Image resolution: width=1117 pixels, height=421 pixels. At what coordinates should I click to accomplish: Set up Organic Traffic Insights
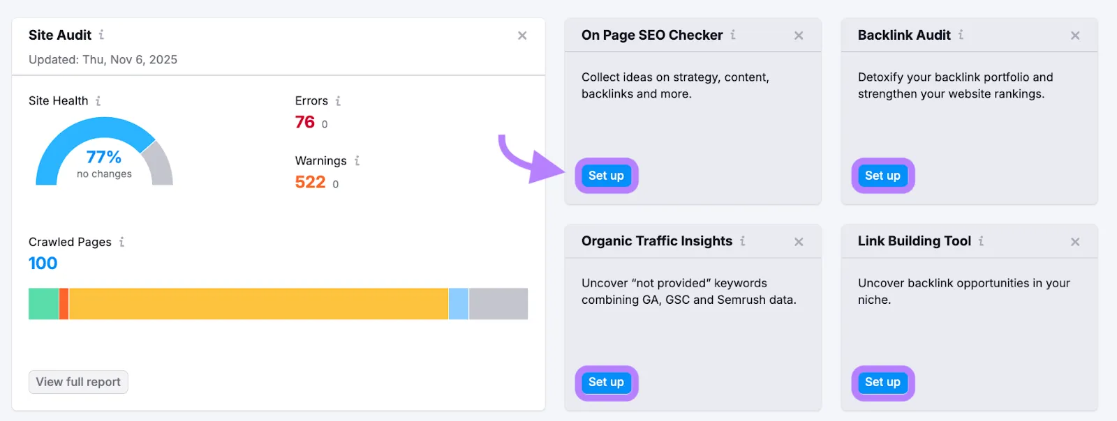click(x=605, y=382)
